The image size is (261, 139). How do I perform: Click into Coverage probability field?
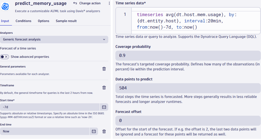click(x=188, y=56)
